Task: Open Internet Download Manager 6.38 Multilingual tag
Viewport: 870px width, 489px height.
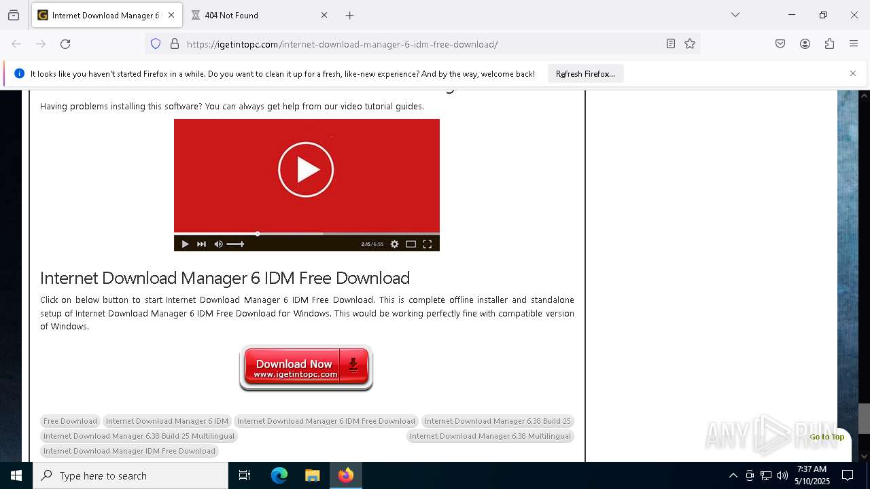Action: (x=490, y=436)
